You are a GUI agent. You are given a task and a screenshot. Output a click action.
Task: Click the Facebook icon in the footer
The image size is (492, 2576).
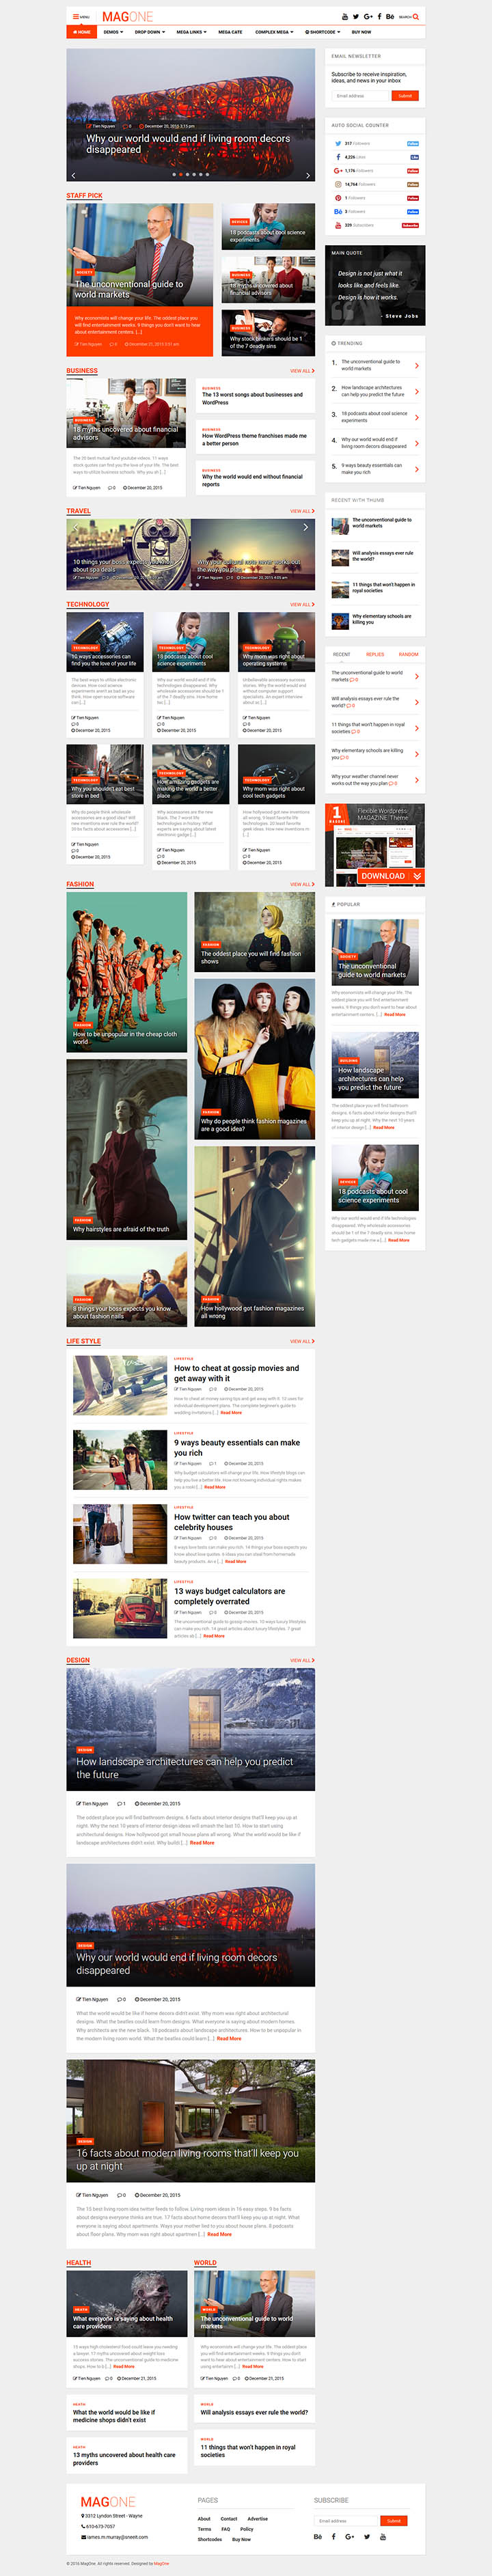(334, 2536)
